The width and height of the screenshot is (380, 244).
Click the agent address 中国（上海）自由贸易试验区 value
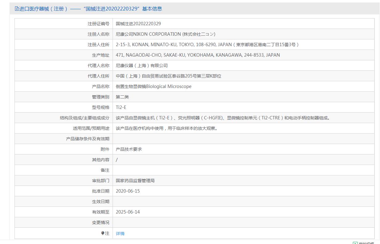point(169,76)
